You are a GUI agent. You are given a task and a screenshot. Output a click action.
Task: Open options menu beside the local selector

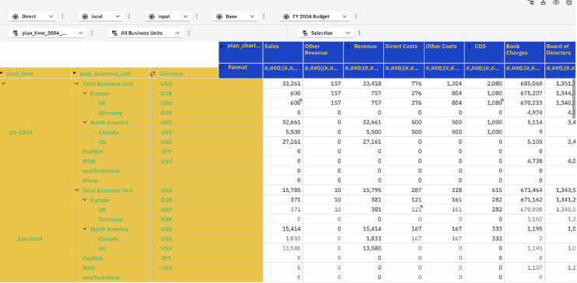click(x=129, y=16)
